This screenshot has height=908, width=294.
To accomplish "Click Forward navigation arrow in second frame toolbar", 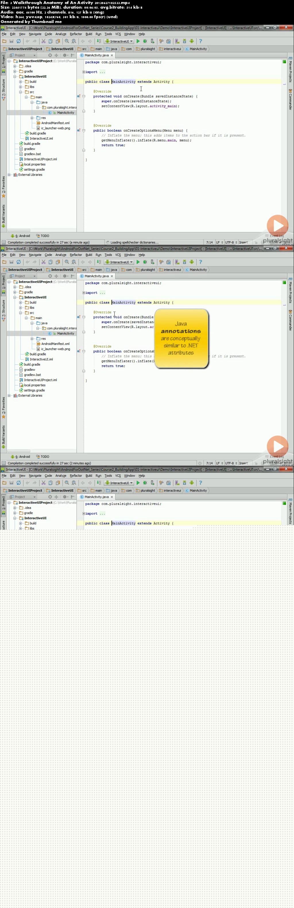I will click(90, 262).
